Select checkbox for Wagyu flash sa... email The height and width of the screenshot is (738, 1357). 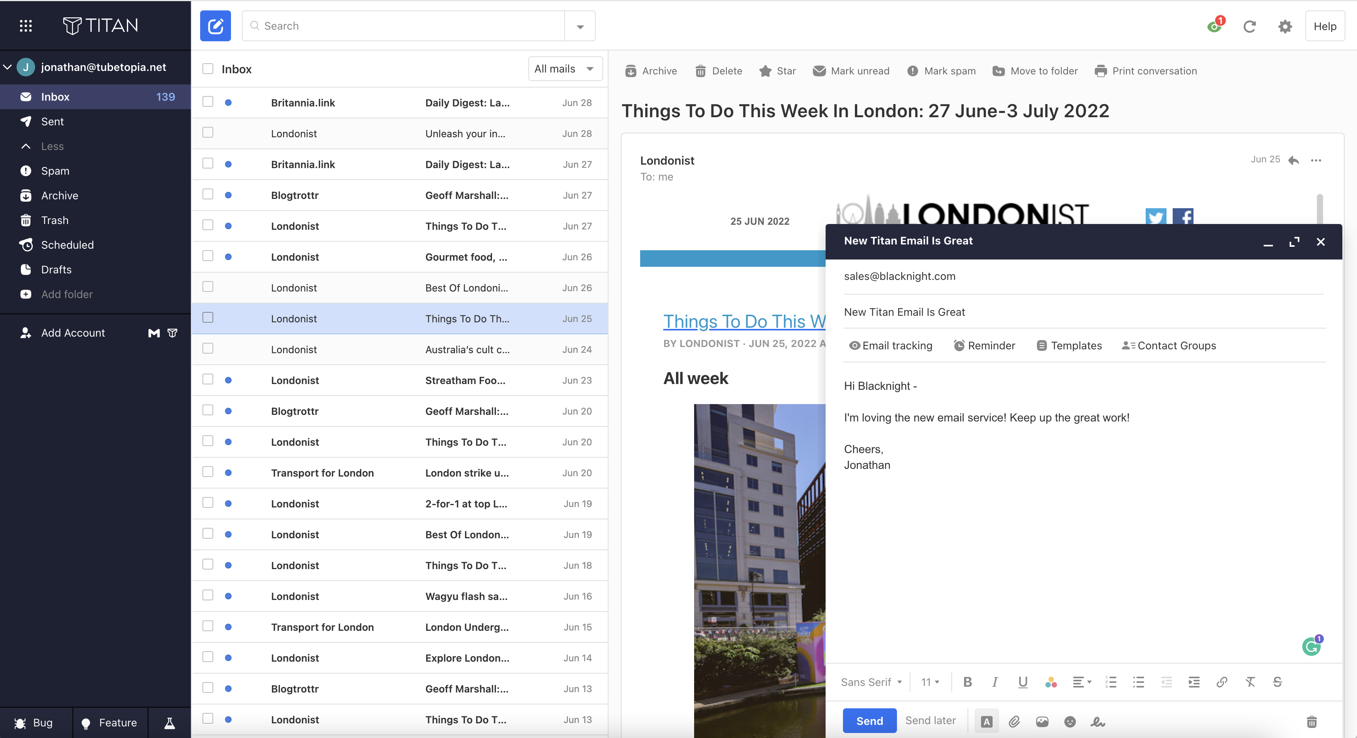(208, 595)
